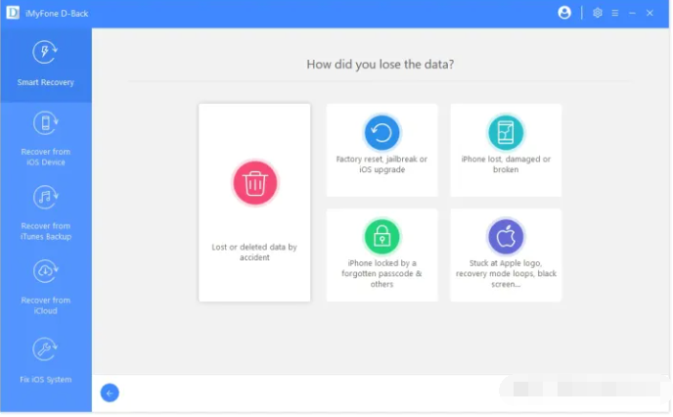
Task: Minimize the D-Back window
Action: [632, 14]
